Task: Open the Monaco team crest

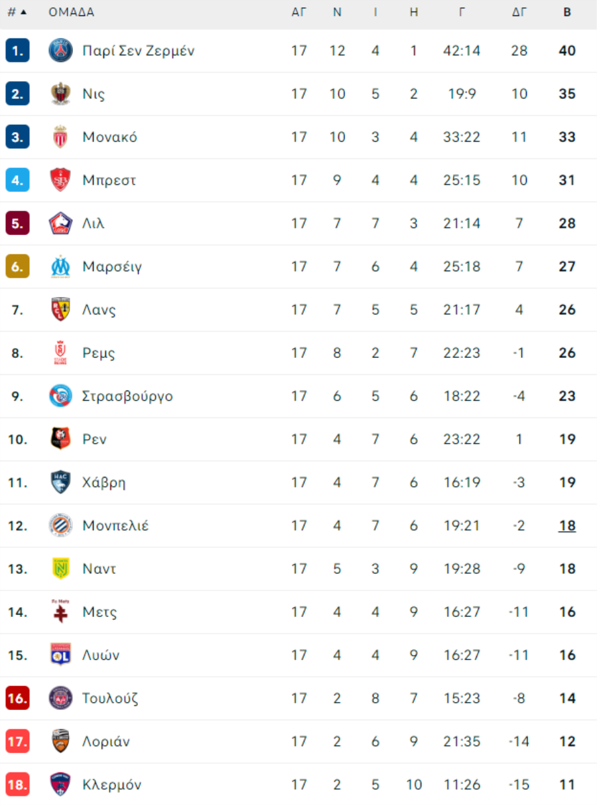Action: (60, 137)
